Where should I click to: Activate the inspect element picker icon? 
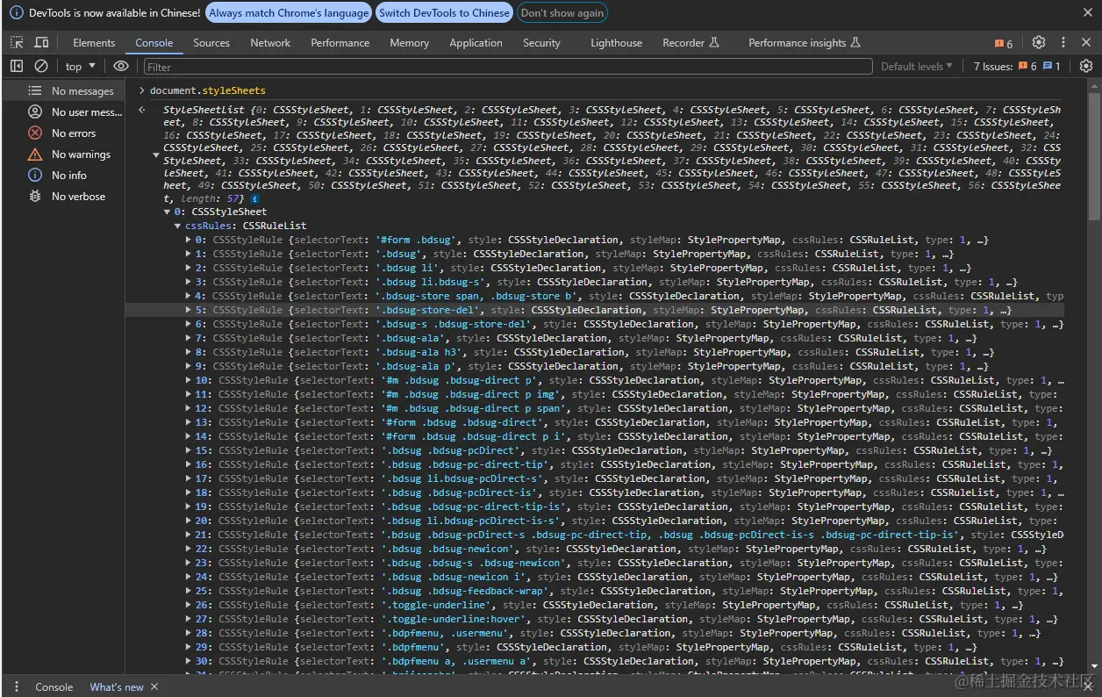coord(17,43)
